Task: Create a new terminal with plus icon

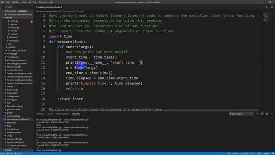Action: 257,114
